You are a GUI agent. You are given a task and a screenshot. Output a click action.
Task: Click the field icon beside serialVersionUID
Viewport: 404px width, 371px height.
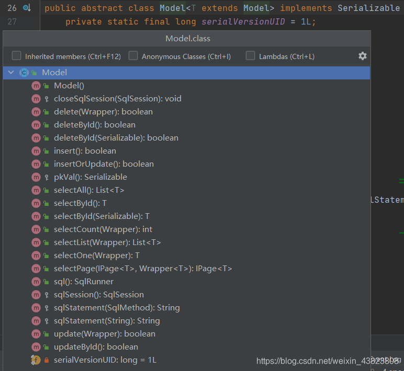pos(36,360)
